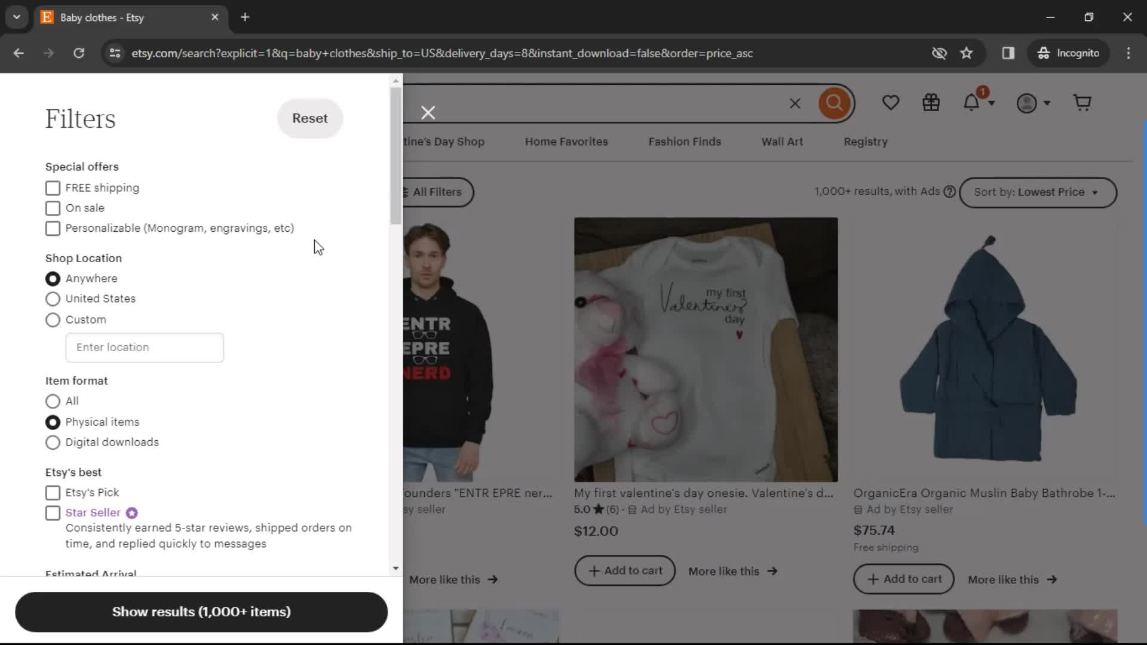This screenshot has width=1147, height=645.
Task: Click the Etsy search magnifying glass icon
Action: (x=835, y=103)
